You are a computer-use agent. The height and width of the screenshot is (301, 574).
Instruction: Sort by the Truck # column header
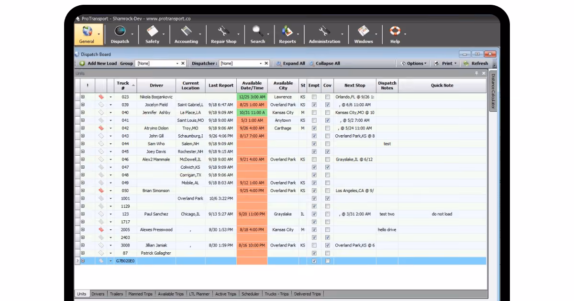tap(125, 86)
